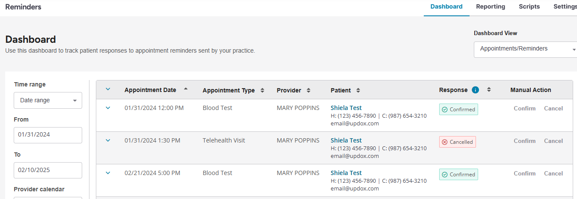
Task: Click the Cancelled status badge
Action: [x=457, y=142]
